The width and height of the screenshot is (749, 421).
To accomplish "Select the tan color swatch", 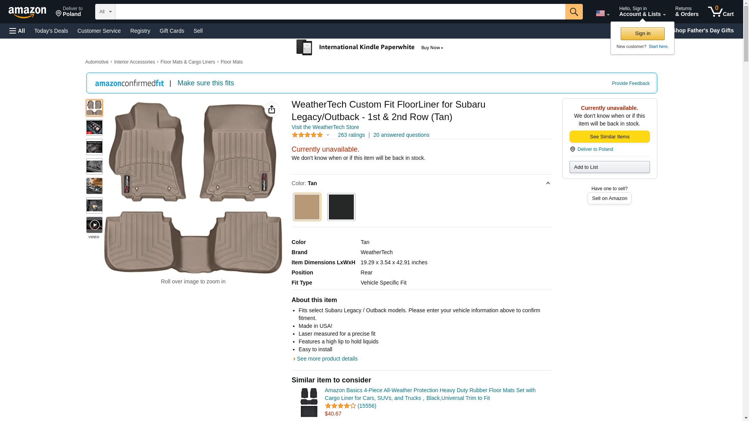I will point(307,207).
